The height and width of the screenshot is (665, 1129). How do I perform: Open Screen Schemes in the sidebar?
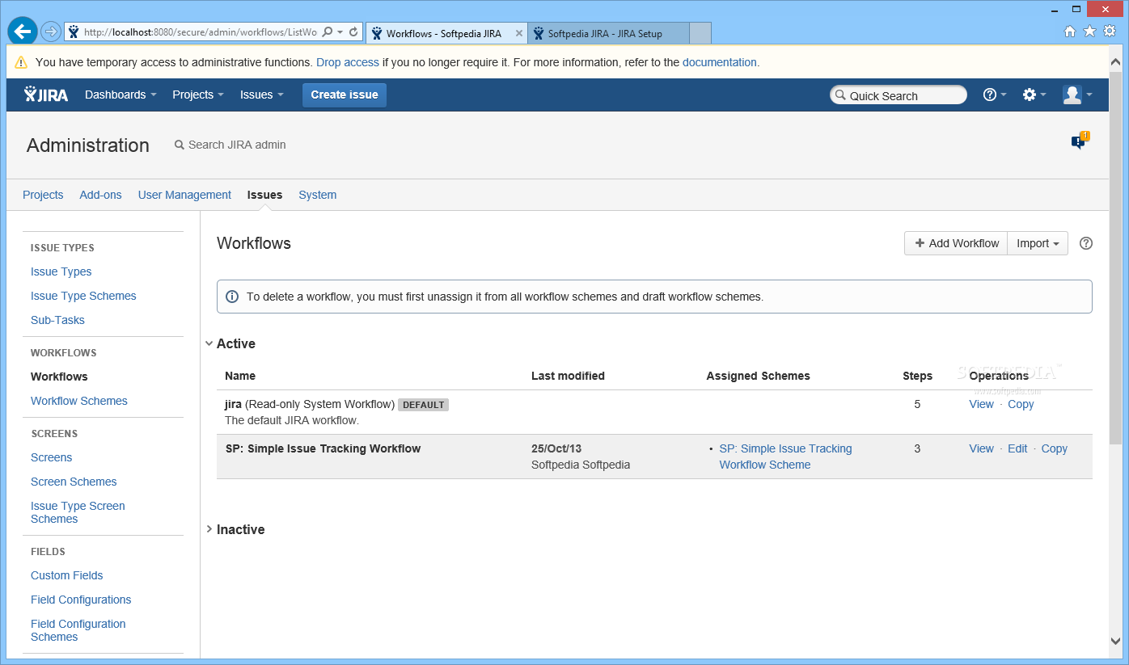(x=74, y=482)
